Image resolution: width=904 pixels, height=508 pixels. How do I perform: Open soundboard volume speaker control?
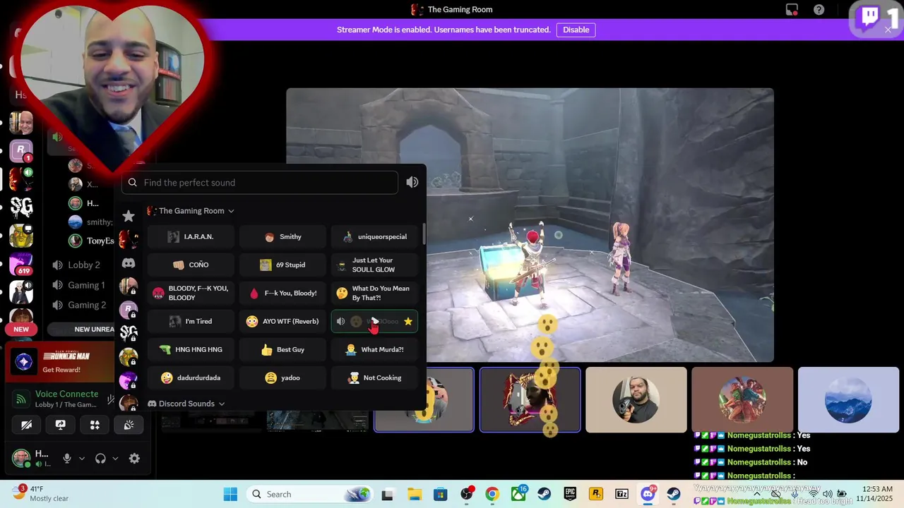412,183
